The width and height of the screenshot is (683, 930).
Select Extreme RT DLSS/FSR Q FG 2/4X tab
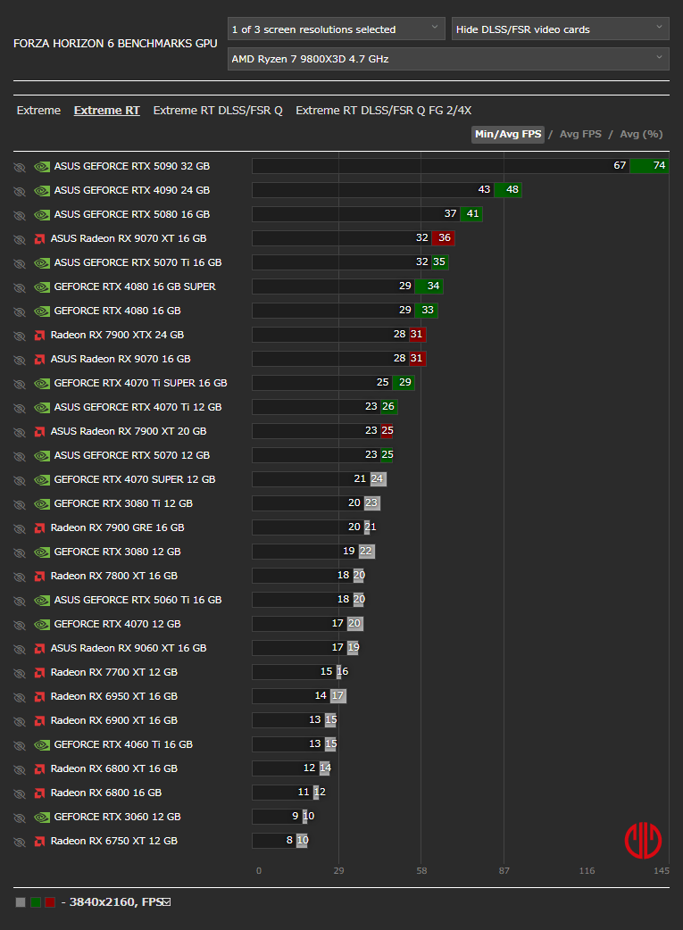coord(383,111)
